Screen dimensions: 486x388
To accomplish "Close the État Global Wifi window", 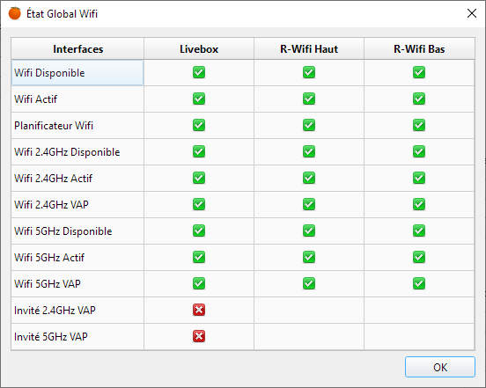I will point(471,13).
